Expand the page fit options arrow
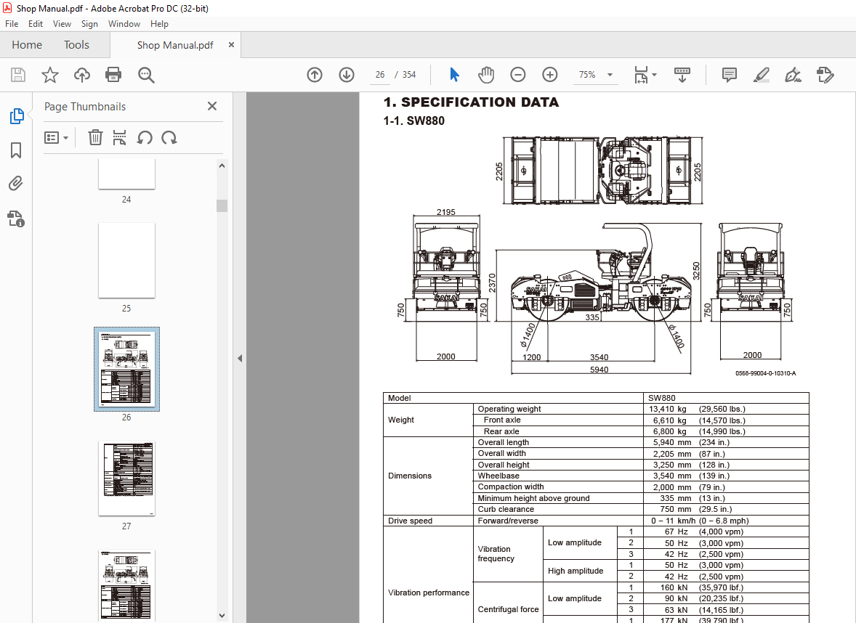The width and height of the screenshot is (856, 623). coord(655,75)
